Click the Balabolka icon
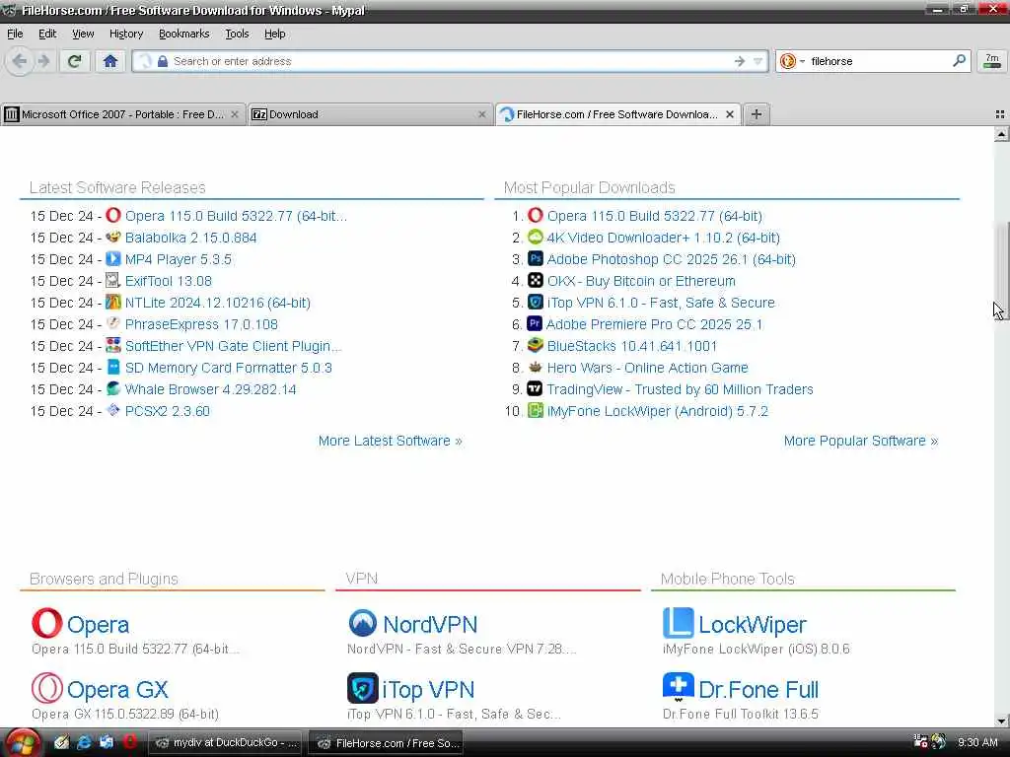The image size is (1010, 757). click(113, 237)
